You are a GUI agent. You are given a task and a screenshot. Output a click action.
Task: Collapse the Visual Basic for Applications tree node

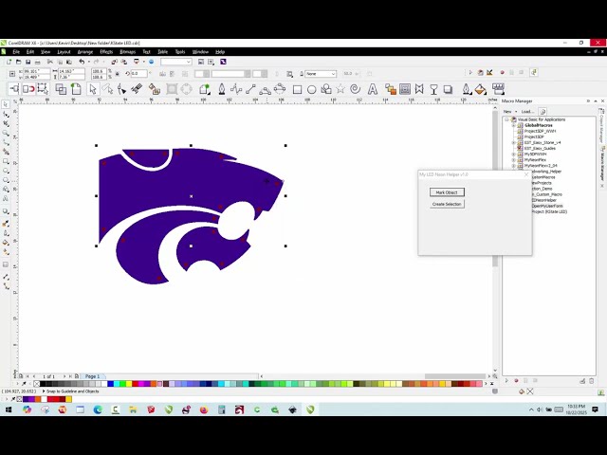(x=506, y=119)
